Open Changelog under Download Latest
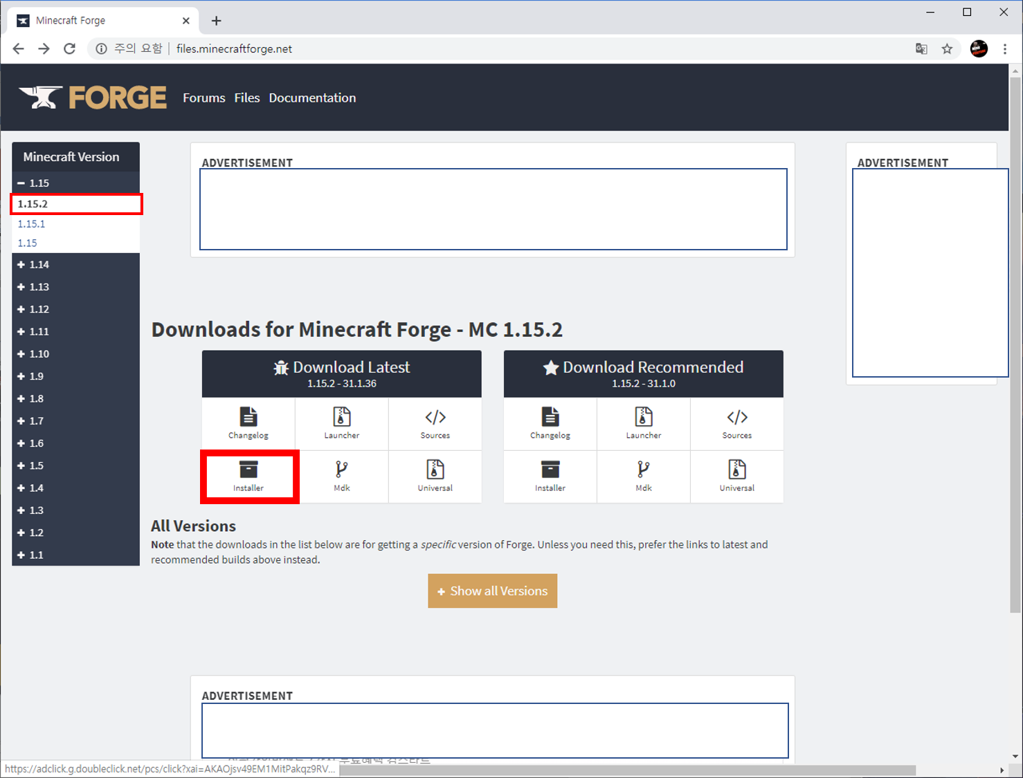Image resolution: width=1023 pixels, height=778 pixels. point(248,423)
